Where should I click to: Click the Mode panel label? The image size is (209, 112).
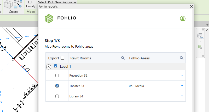(x=31, y=12)
